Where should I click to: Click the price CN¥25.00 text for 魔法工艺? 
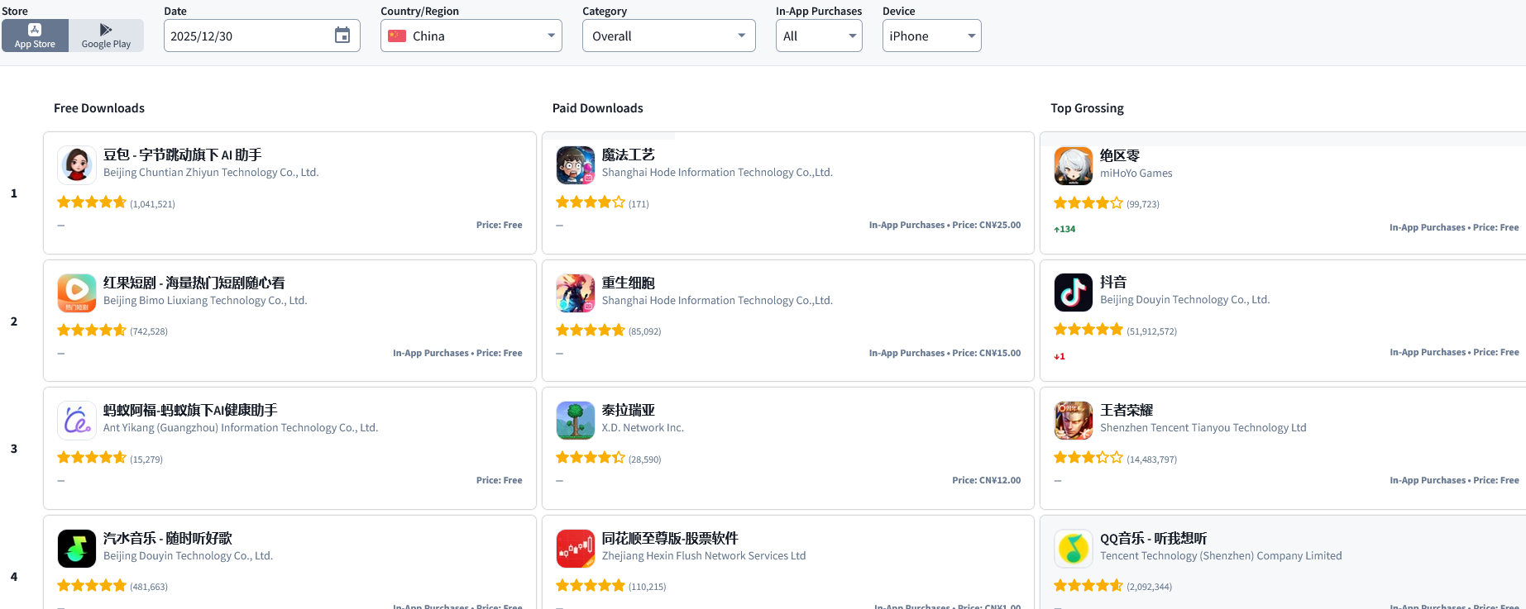[987, 225]
